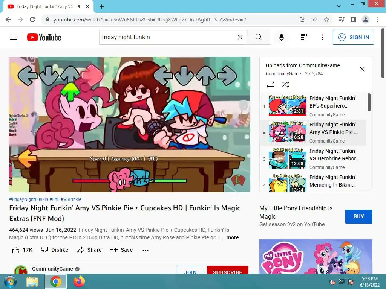Viewport: 386px width, 289px height.
Task: Open the YouTube guide hamburger menu
Action: [x=14, y=37]
